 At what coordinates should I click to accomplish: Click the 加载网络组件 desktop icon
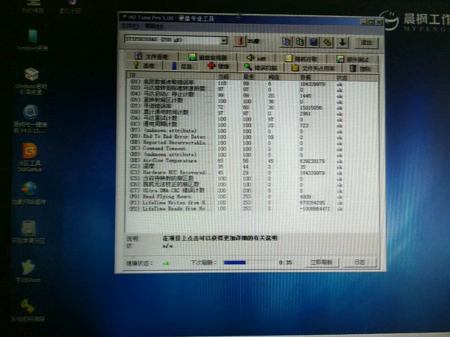28,194
